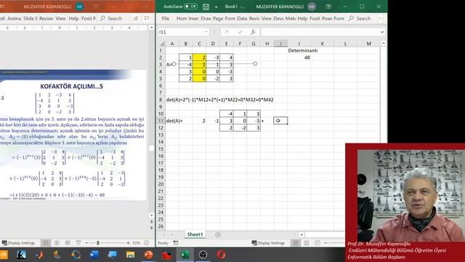Image resolution: width=465 pixels, height=262 pixels.
Task: Select the det(A)=2*(-1)*M12 formula text cell
Action: click(x=219, y=100)
